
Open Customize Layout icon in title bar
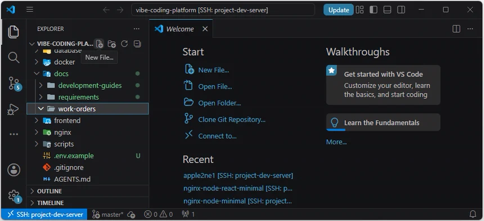pyautogui.click(x=360, y=10)
